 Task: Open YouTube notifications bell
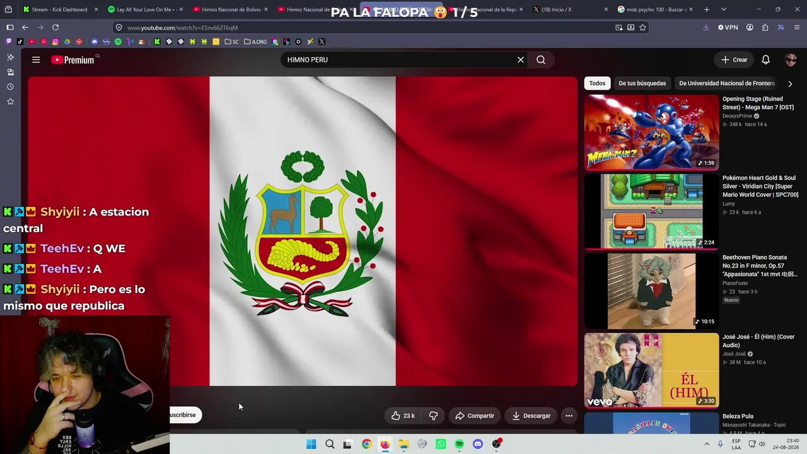point(765,60)
